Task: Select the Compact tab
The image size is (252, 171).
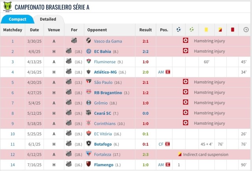Action: click(17, 19)
